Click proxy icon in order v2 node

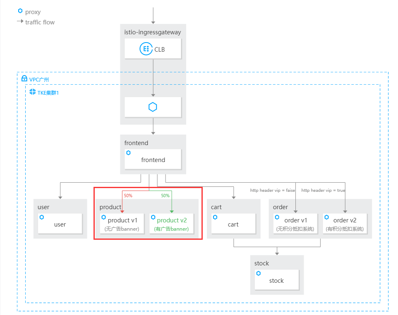[327, 217]
